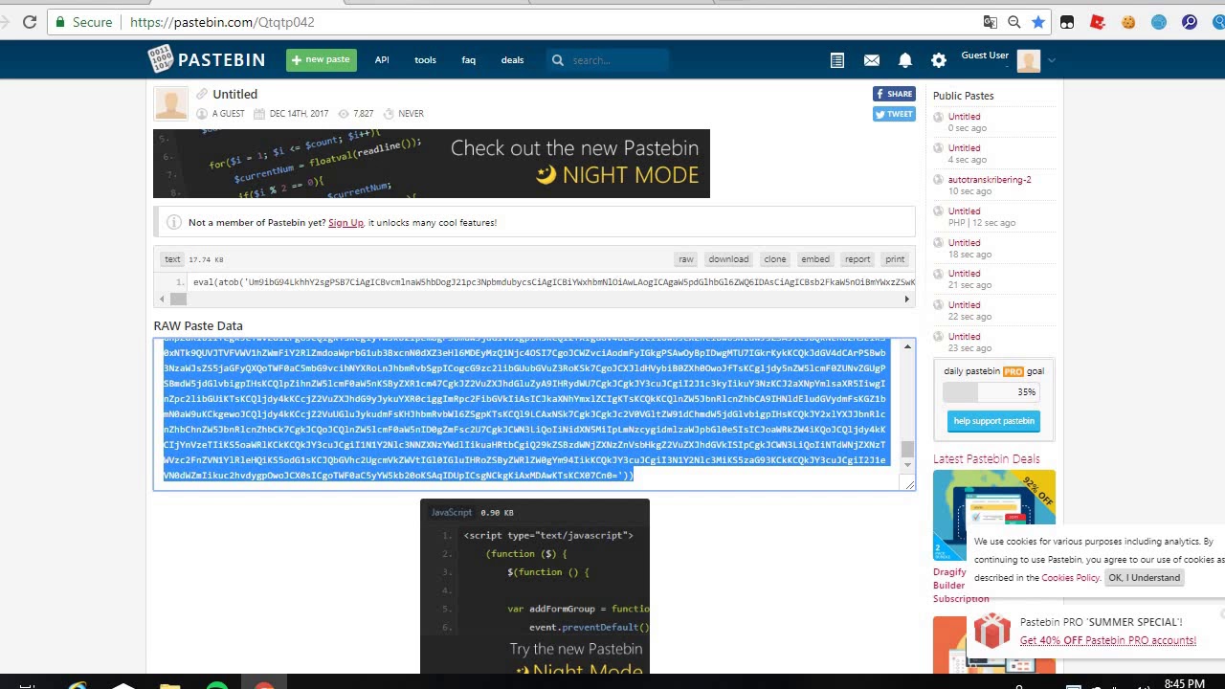Click the Sign Up link

(345, 223)
